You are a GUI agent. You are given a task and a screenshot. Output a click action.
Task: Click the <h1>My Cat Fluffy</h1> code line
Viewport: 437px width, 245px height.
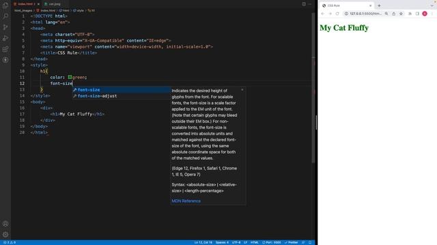pyautogui.click(x=77, y=114)
